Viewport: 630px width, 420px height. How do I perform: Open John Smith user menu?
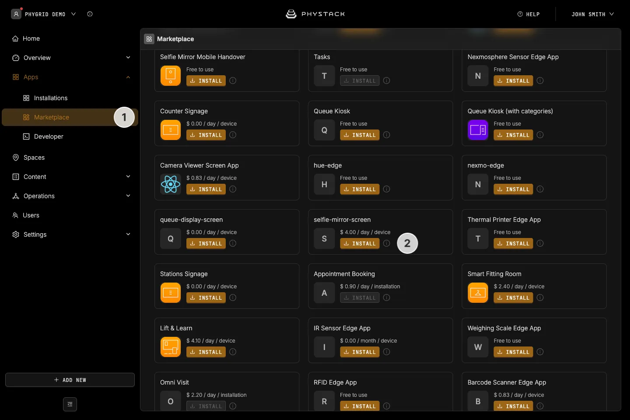click(x=593, y=14)
